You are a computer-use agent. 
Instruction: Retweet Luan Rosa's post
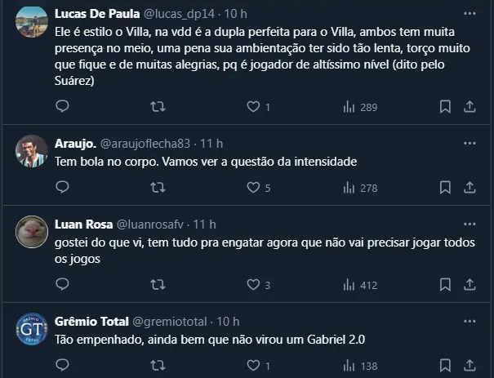(158, 285)
